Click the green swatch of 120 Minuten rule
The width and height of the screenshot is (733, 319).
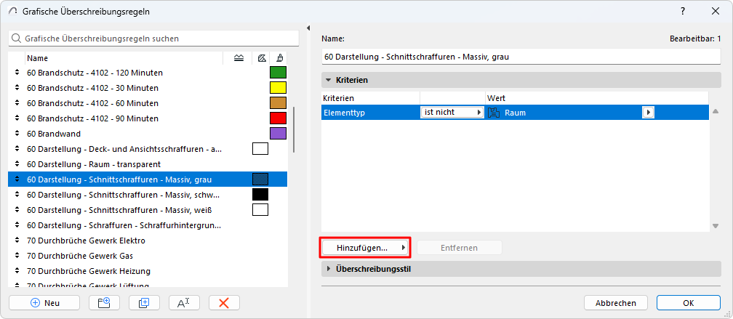pyautogui.click(x=278, y=73)
